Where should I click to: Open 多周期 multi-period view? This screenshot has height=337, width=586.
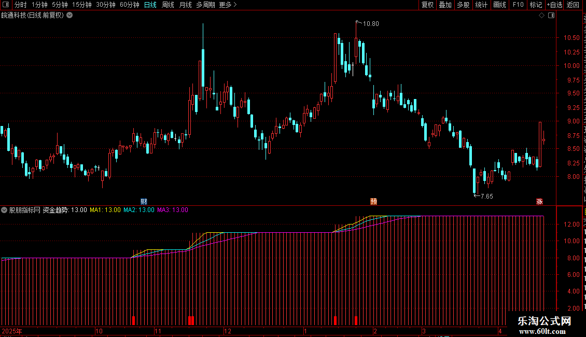(x=205, y=5)
